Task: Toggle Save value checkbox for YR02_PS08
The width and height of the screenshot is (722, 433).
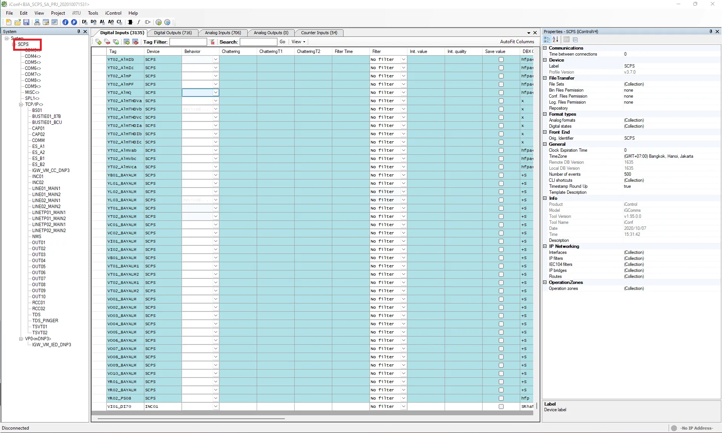Action: [x=501, y=398]
